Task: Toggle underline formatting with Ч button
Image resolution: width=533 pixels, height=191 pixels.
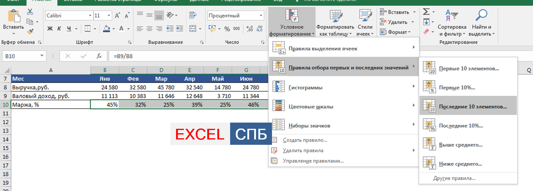Action: [69, 29]
